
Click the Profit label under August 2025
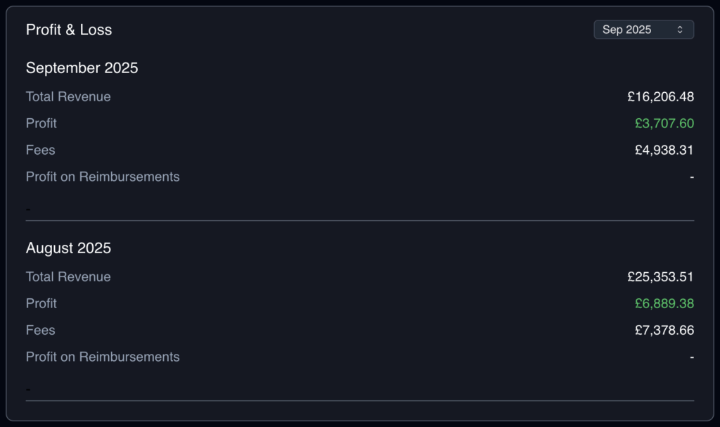click(41, 304)
